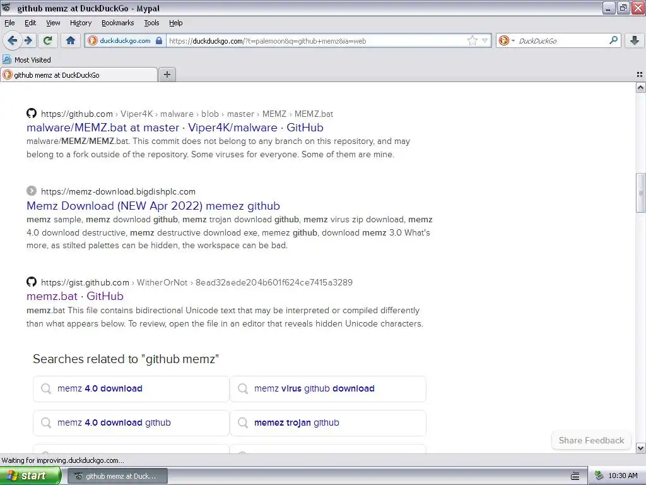Click the github.com Viper4K result URL
This screenshot has height=485, width=646.
point(187,114)
